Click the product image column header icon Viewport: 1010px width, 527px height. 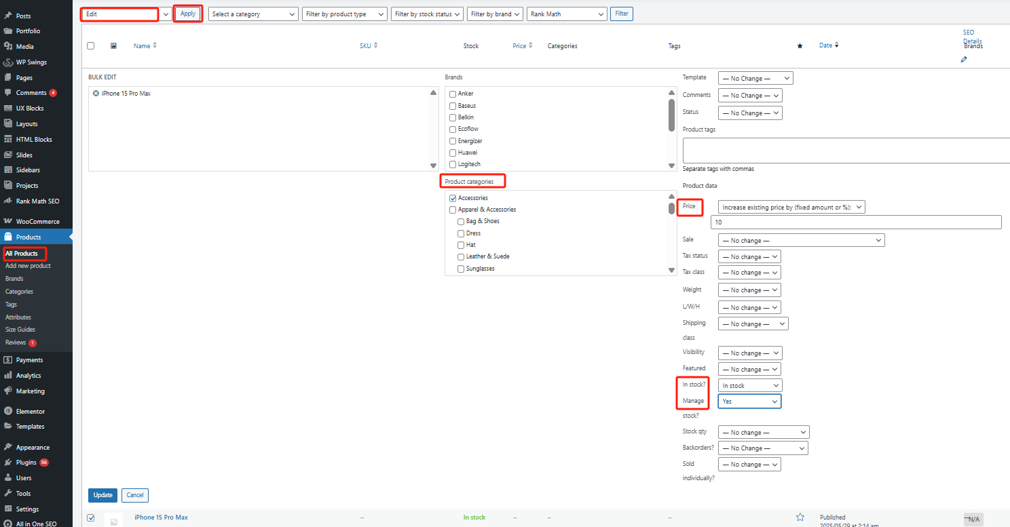[x=113, y=46]
